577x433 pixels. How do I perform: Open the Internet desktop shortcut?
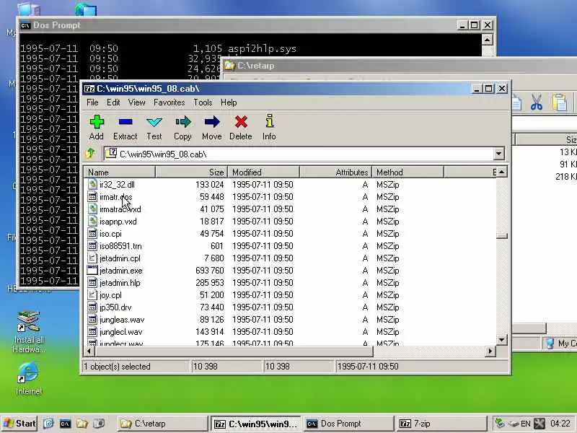[x=29, y=378]
